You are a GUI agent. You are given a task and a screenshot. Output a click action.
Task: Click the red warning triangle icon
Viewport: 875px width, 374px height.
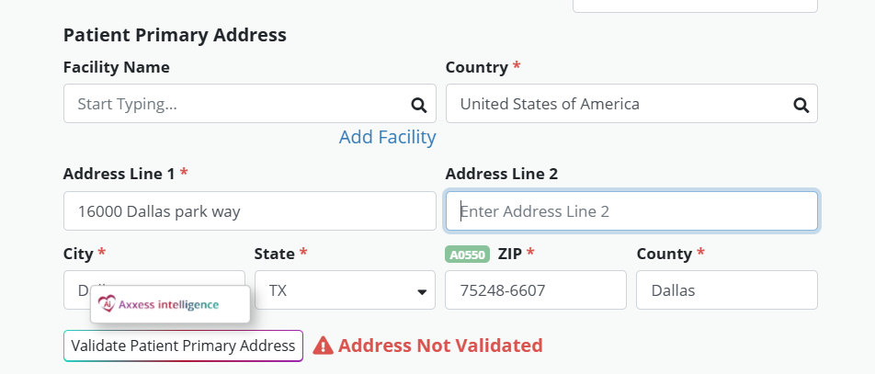click(x=323, y=346)
